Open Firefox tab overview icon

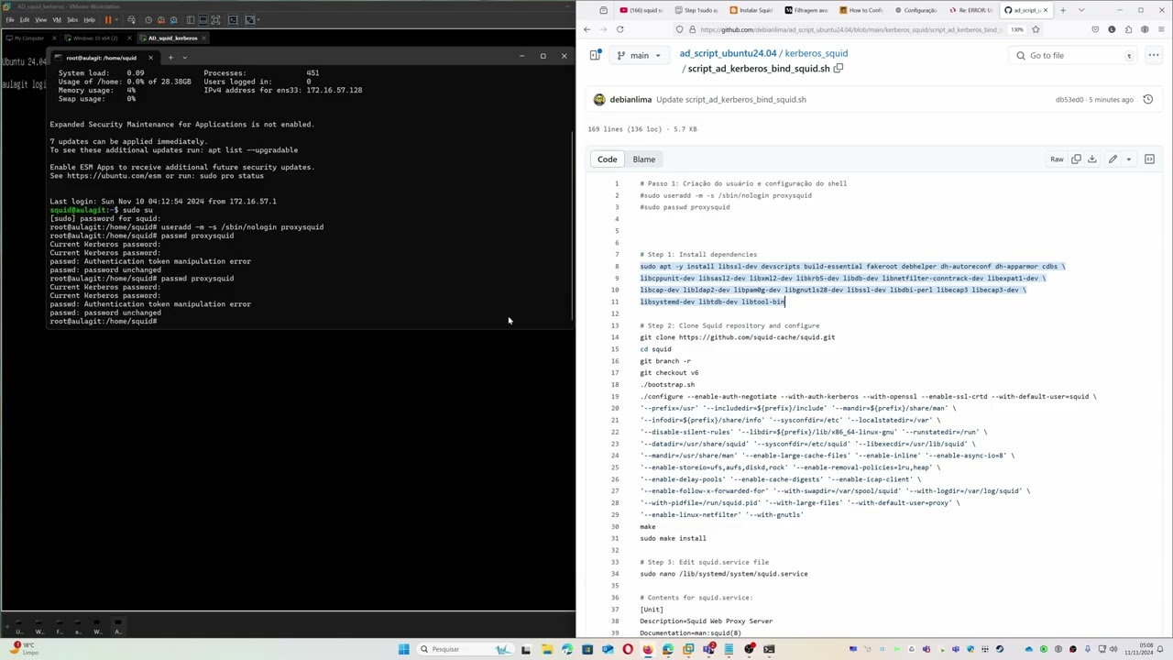point(603,10)
